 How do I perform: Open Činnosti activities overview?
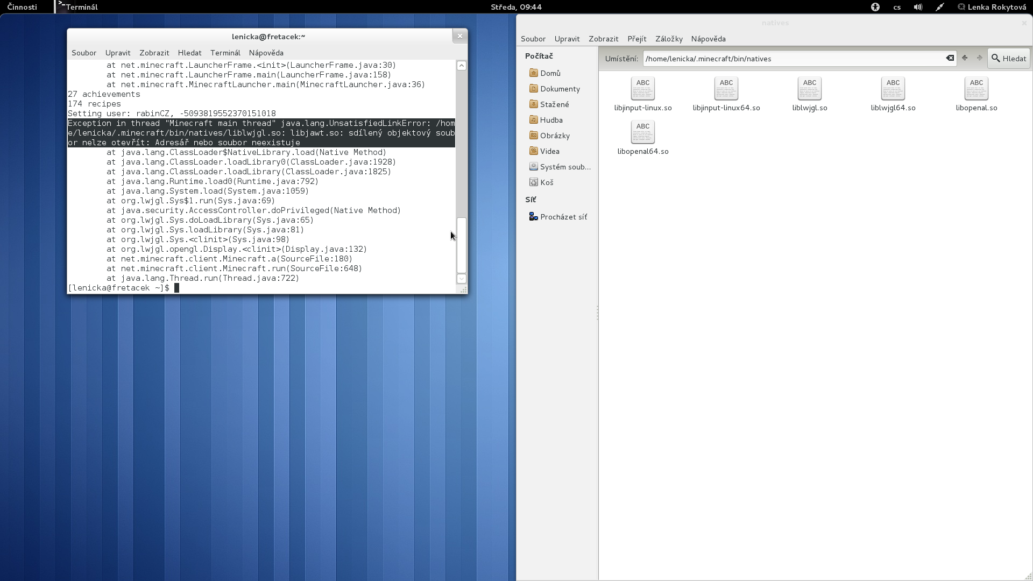[x=22, y=7]
